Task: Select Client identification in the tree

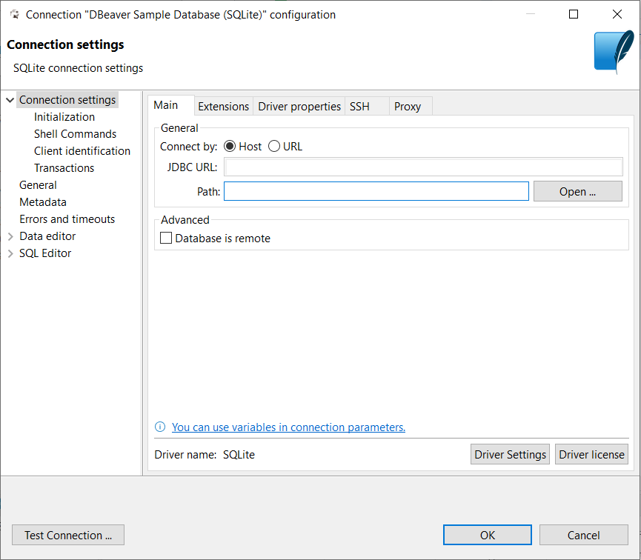Action: (x=82, y=151)
